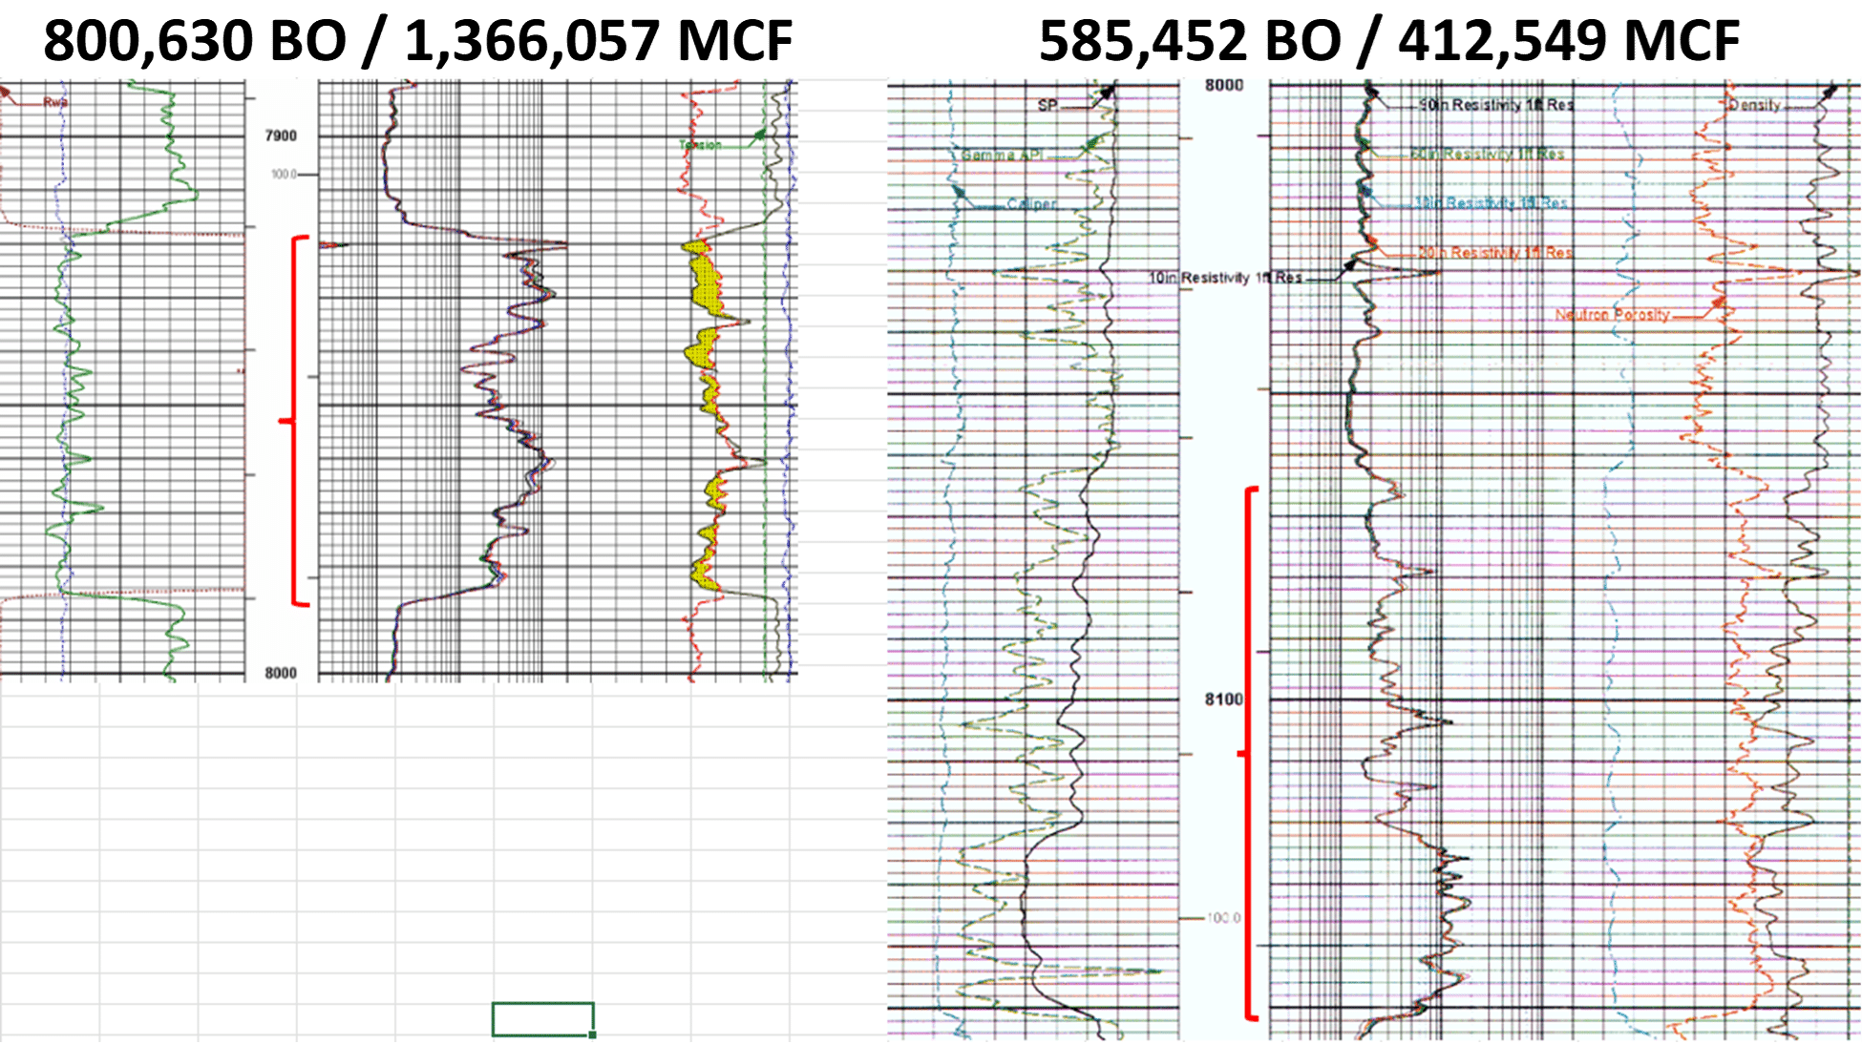Click the green Tension curve label
Viewport: 1862px width, 1044px height.
pyautogui.click(x=700, y=145)
